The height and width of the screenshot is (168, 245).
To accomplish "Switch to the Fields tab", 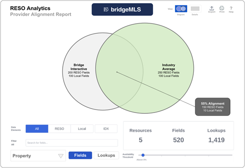I will [x=80, y=155].
